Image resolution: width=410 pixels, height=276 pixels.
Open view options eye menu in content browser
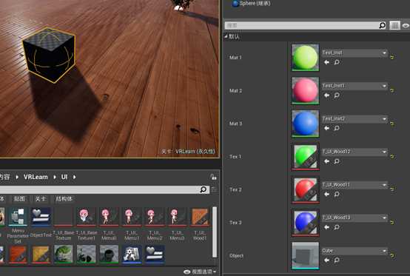pos(200,272)
